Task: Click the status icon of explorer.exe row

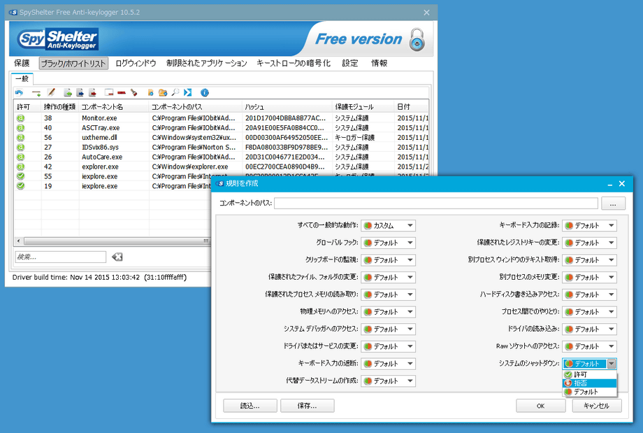Action: click(20, 166)
